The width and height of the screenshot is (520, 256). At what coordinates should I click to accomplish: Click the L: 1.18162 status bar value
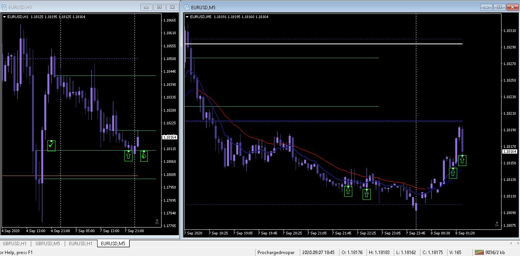[406, 253]
